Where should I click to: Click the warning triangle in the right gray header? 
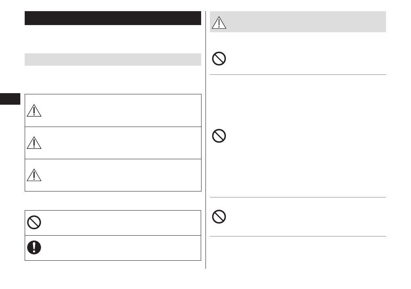pos(219,22)
